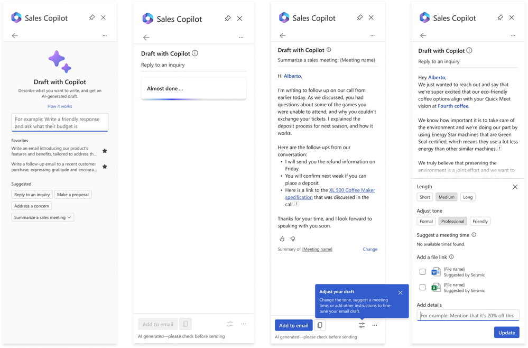Select Reply to an inquiry suggestion

click(x=32, y=195)
